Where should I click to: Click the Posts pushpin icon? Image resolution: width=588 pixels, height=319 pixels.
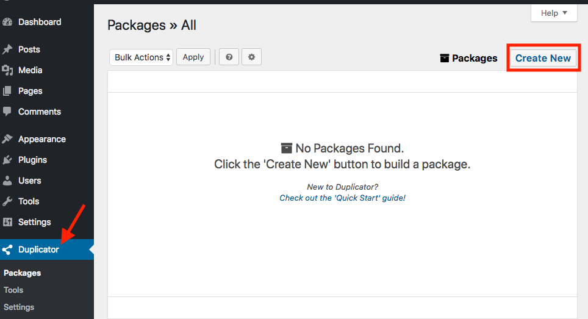tap(7, 49)
